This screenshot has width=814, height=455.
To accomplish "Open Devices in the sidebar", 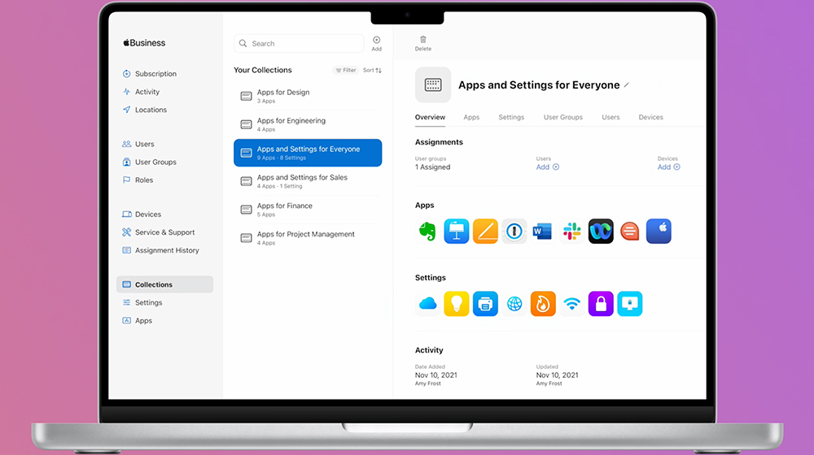I will (x=142, y=214).
